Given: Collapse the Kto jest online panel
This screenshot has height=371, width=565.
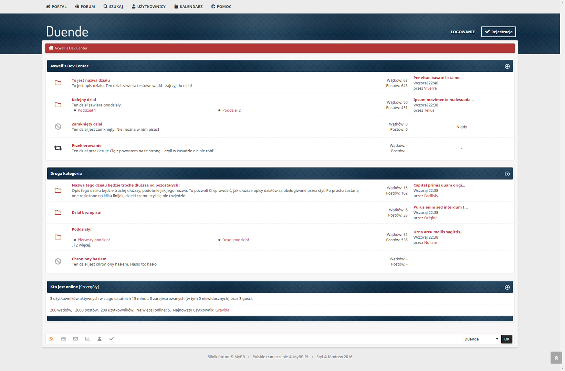Looking at the screenshot, I should (x=507, y=287).
